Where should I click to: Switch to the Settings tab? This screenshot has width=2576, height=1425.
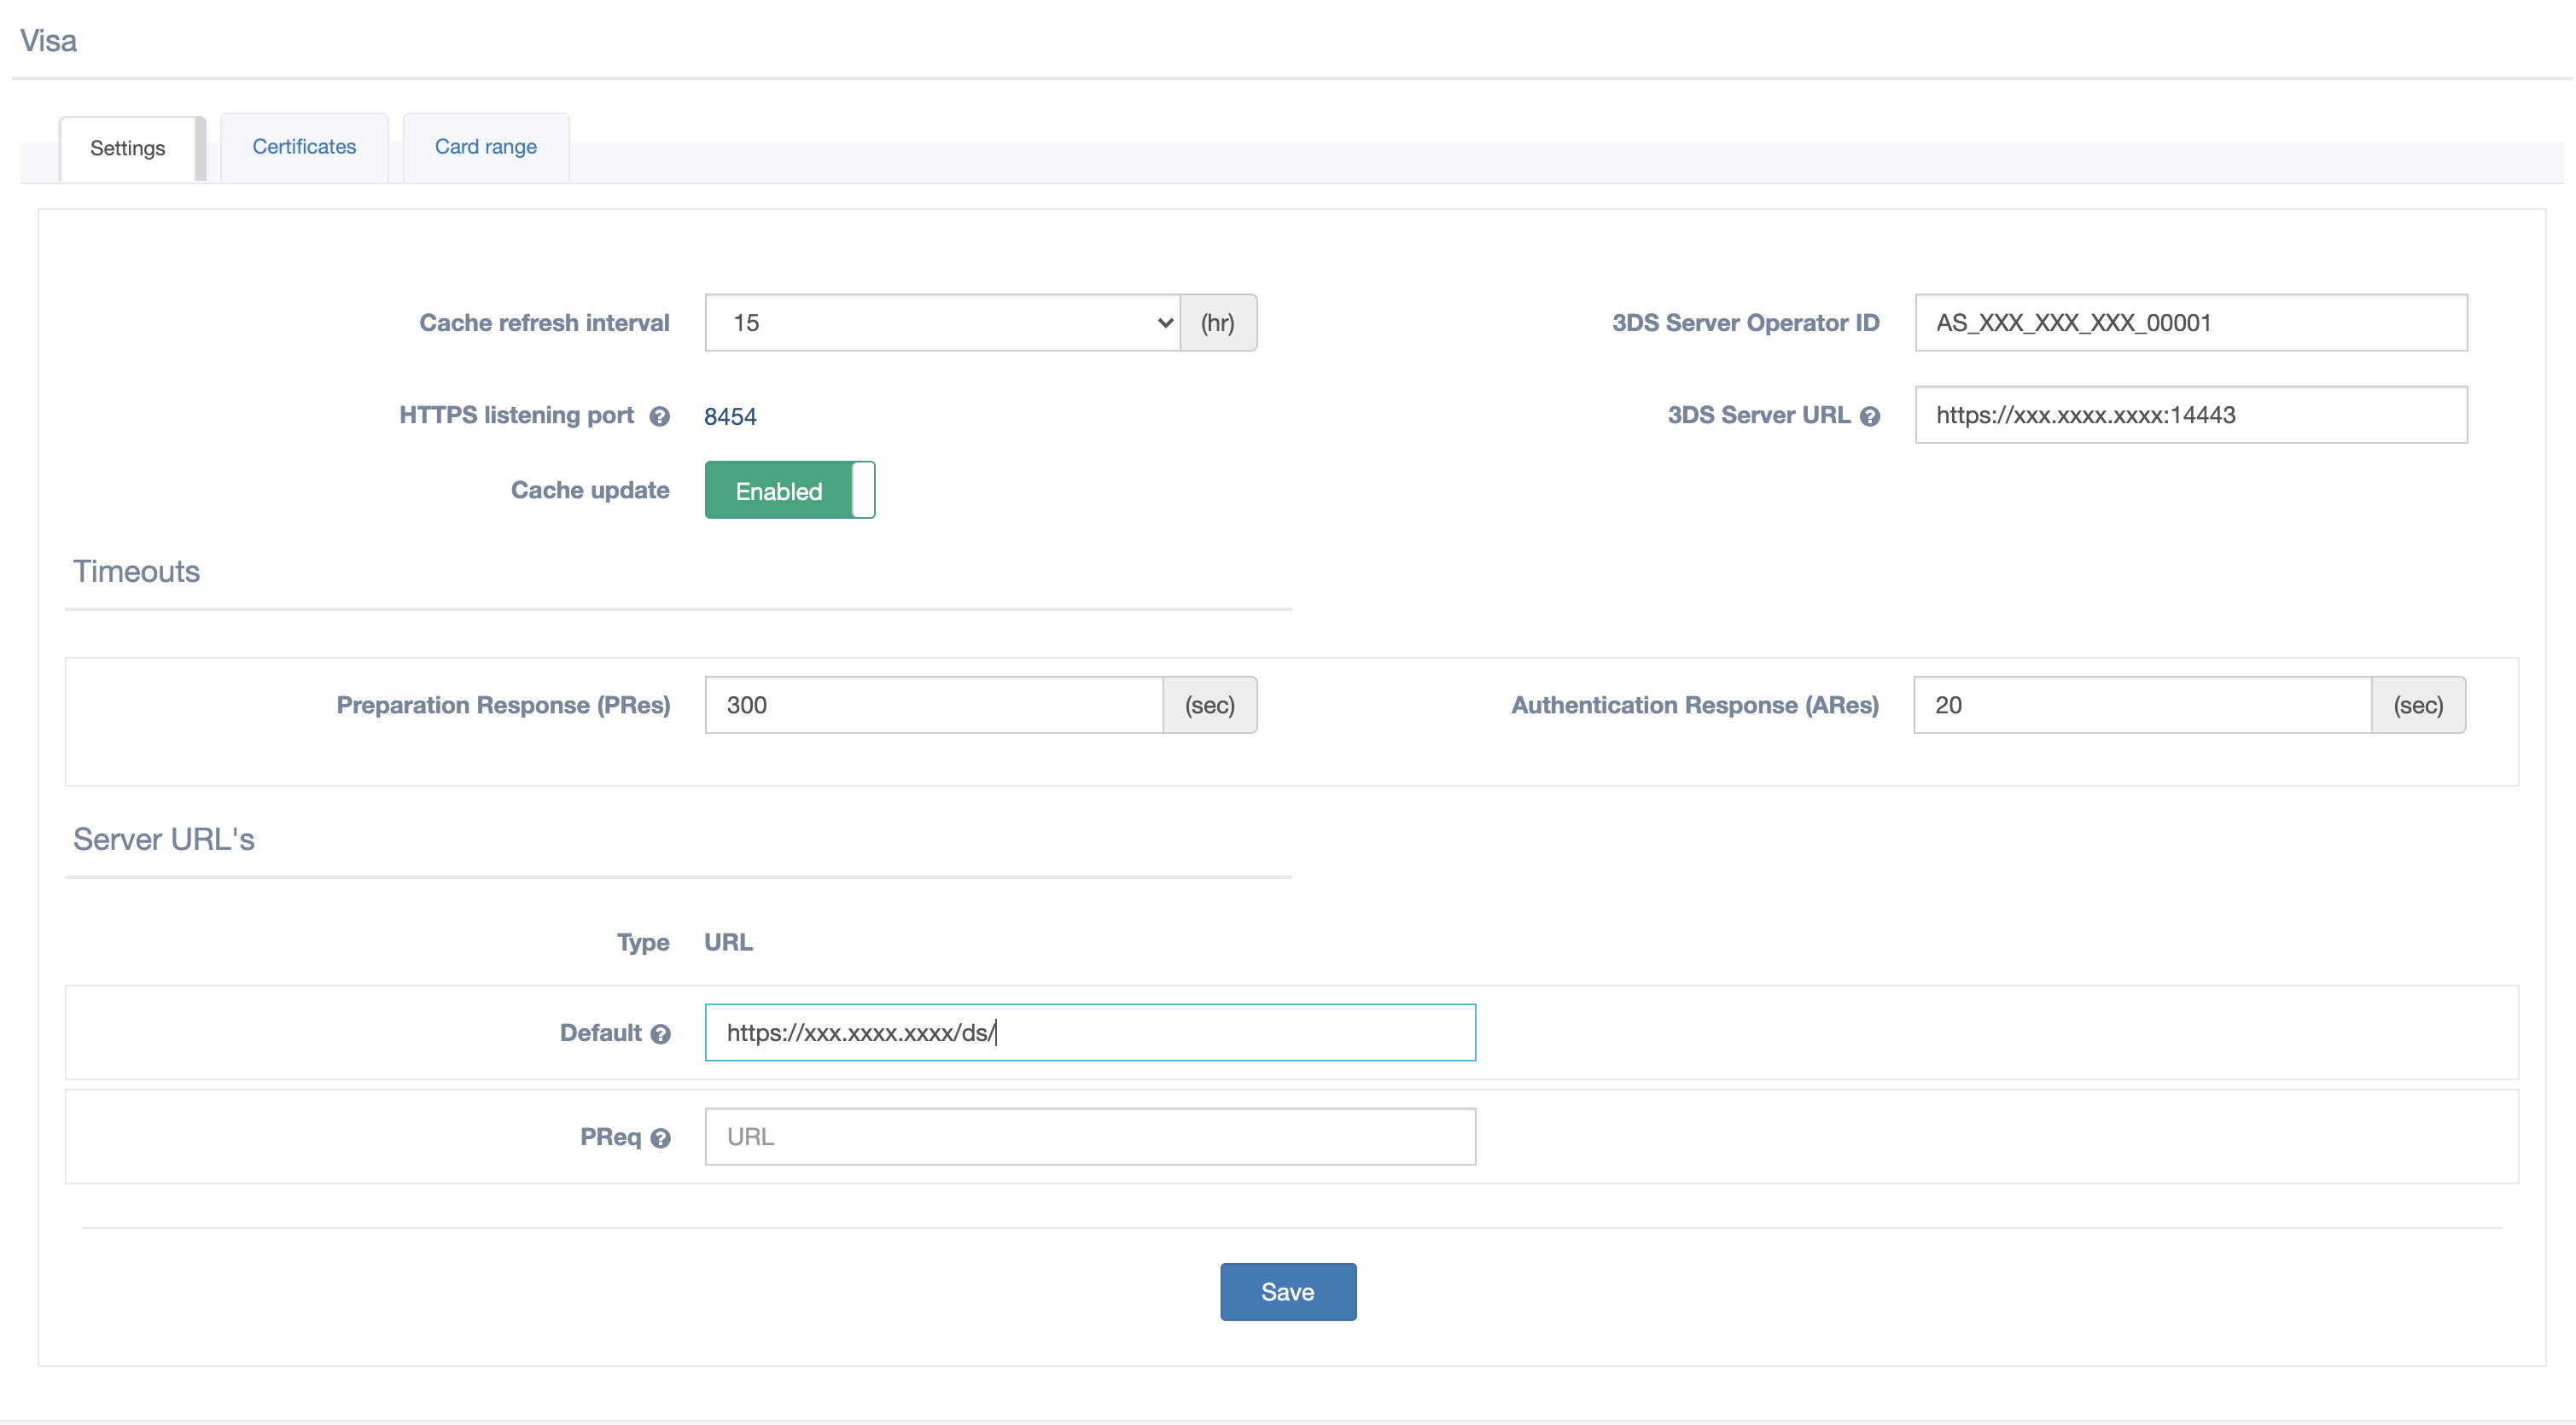(x=128, y=148)
